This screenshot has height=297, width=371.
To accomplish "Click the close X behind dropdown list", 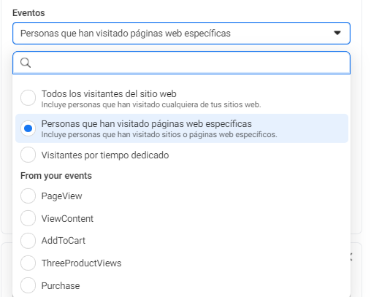I will pyautogui.click(x=351, y=257).
